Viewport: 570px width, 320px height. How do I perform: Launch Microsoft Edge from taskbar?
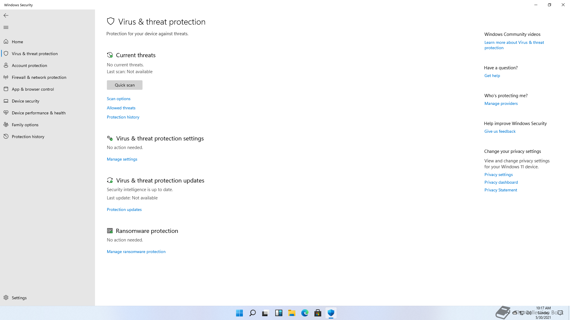[305, 313]
